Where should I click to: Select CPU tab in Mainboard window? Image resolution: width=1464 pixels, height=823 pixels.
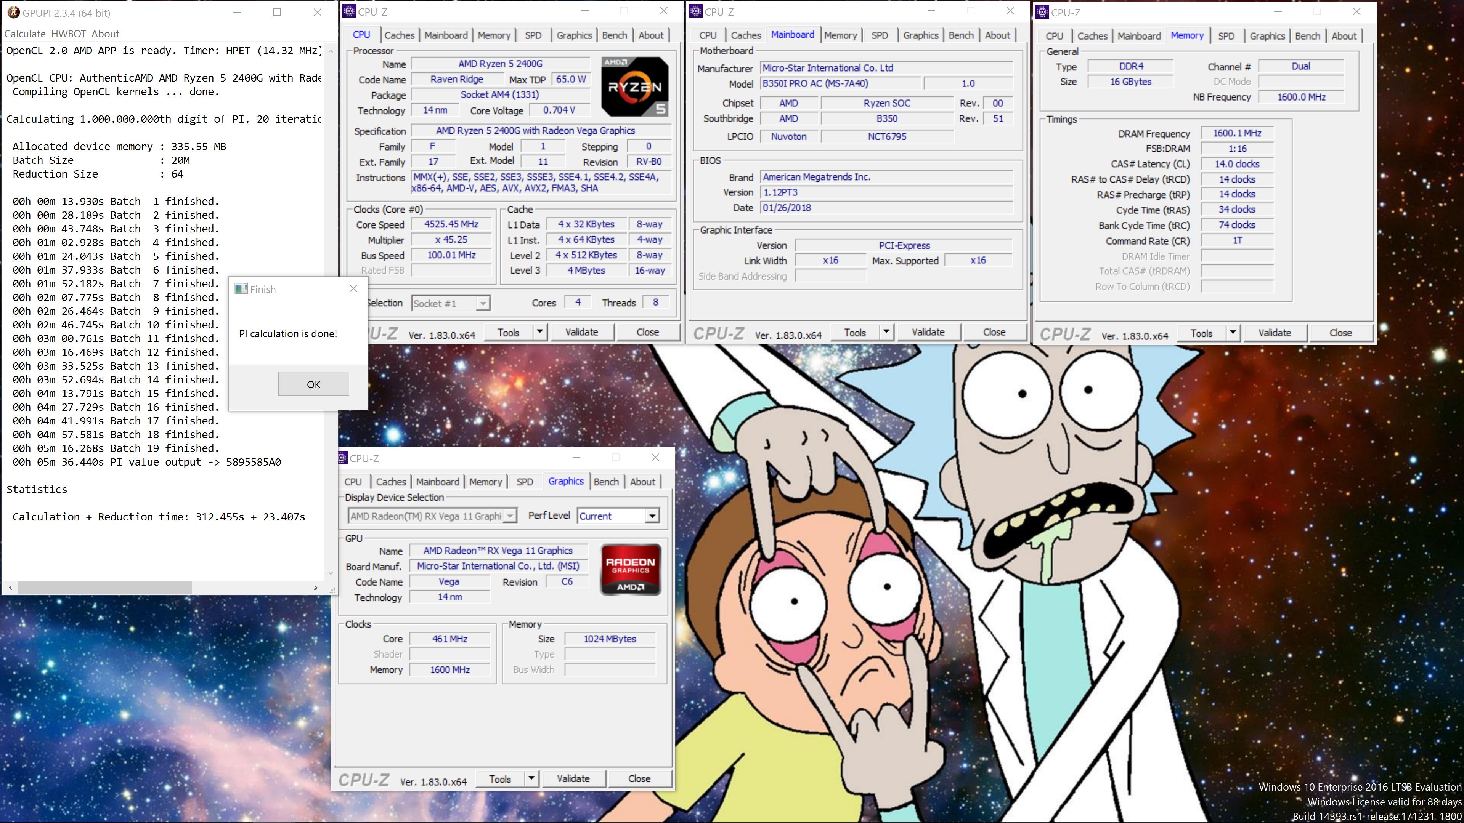tap(708, 35)
